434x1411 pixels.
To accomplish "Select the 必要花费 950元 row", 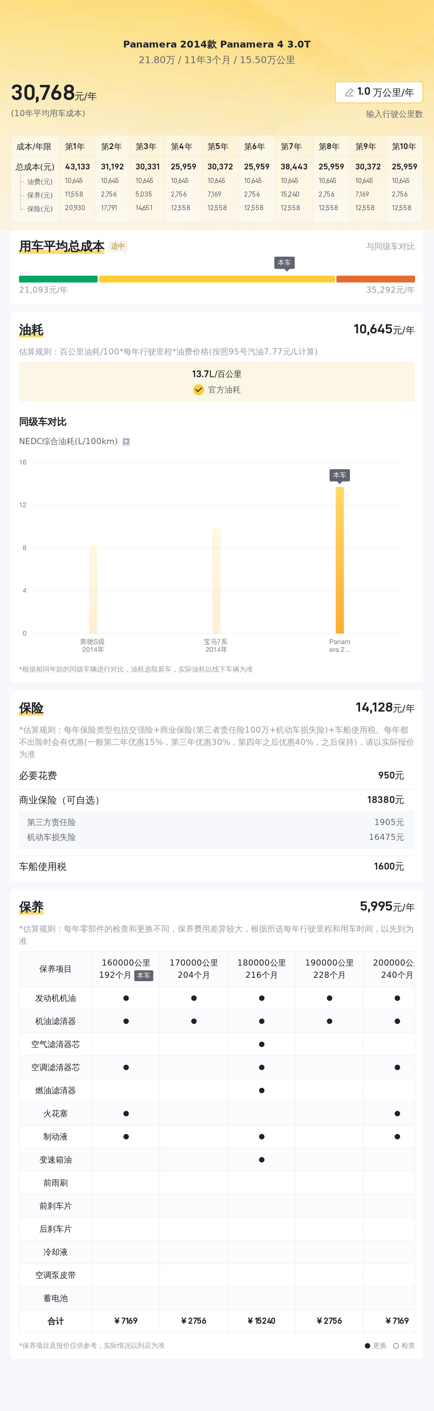I will 217,776.
